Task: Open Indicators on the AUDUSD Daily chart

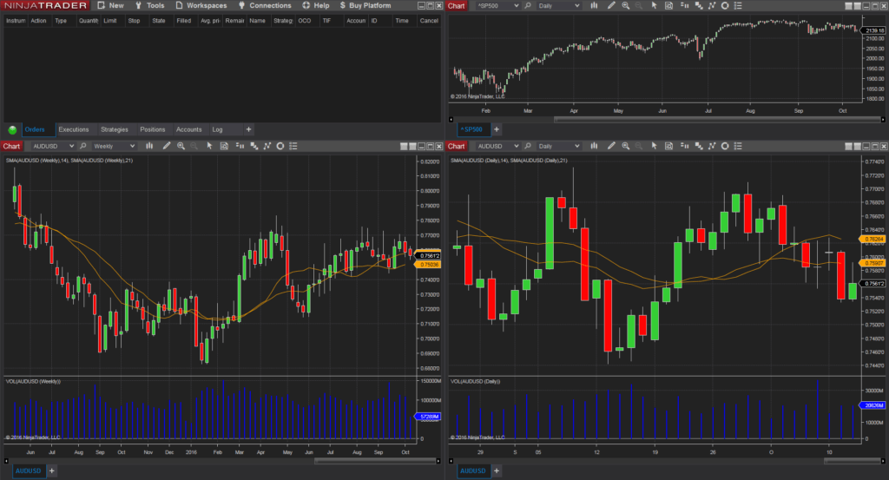Action: [x=712, y=146]
